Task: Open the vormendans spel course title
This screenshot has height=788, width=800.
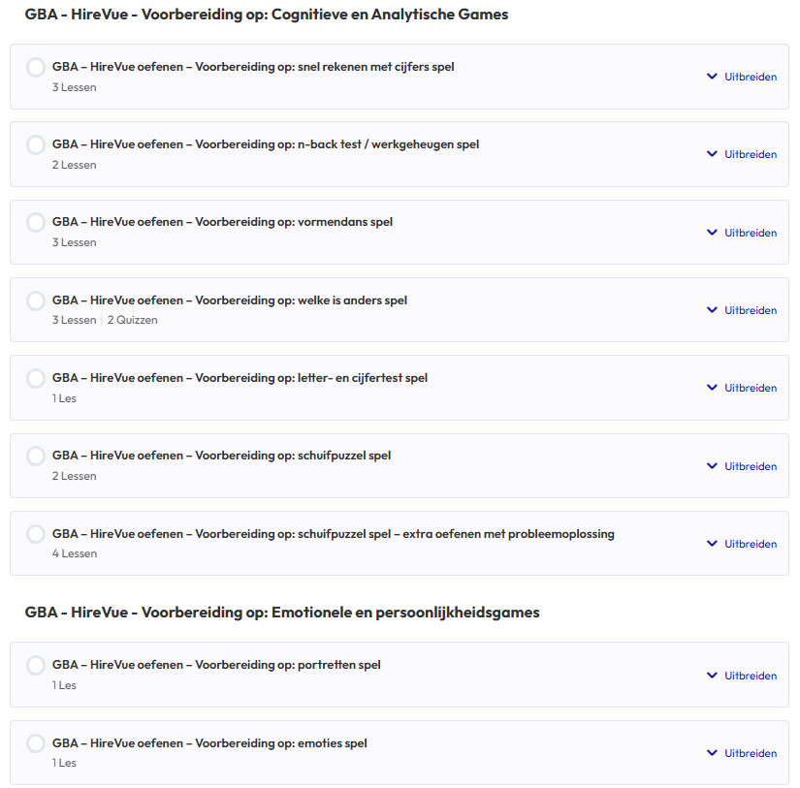Action: (x=222, y=222)
